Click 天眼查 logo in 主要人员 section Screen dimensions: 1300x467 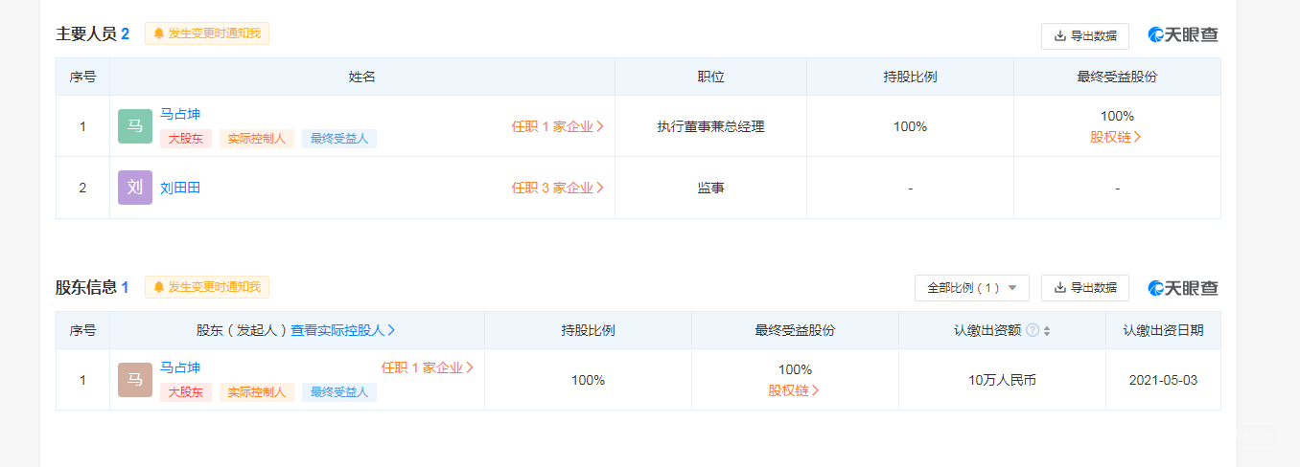coord(1184,35)
